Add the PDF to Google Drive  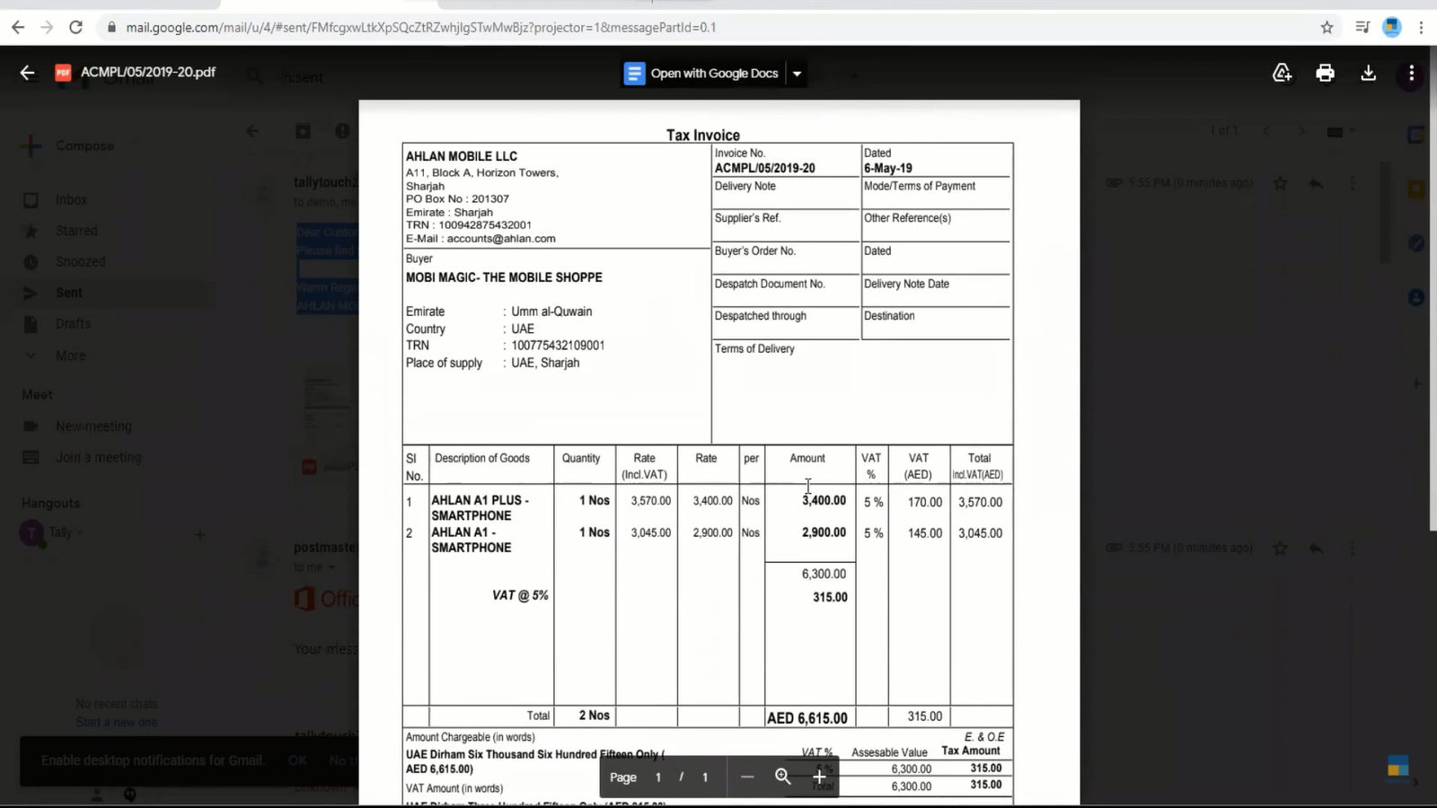pyautogui.click(x=1282, y=73)
